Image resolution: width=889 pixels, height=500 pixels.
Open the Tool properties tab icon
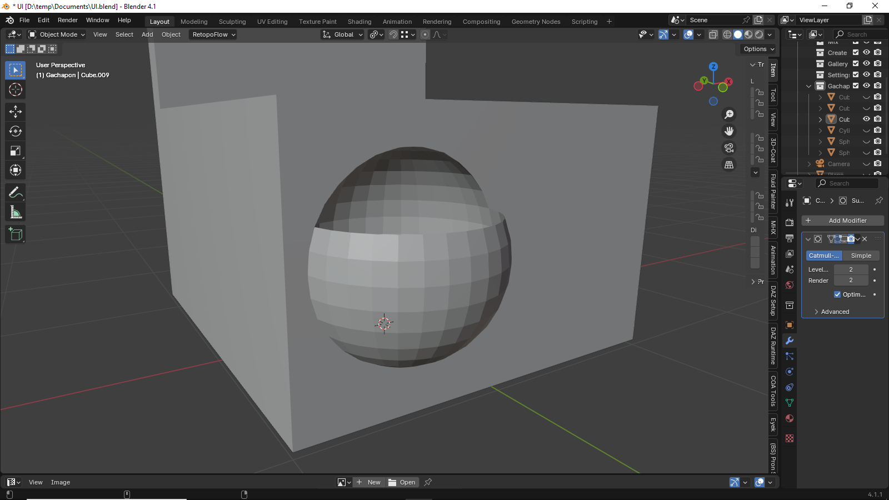tap(790, 203)
